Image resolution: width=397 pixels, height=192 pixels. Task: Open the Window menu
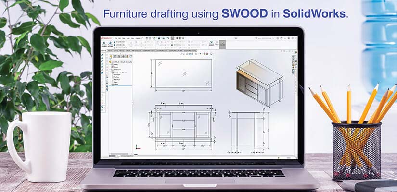138,38
